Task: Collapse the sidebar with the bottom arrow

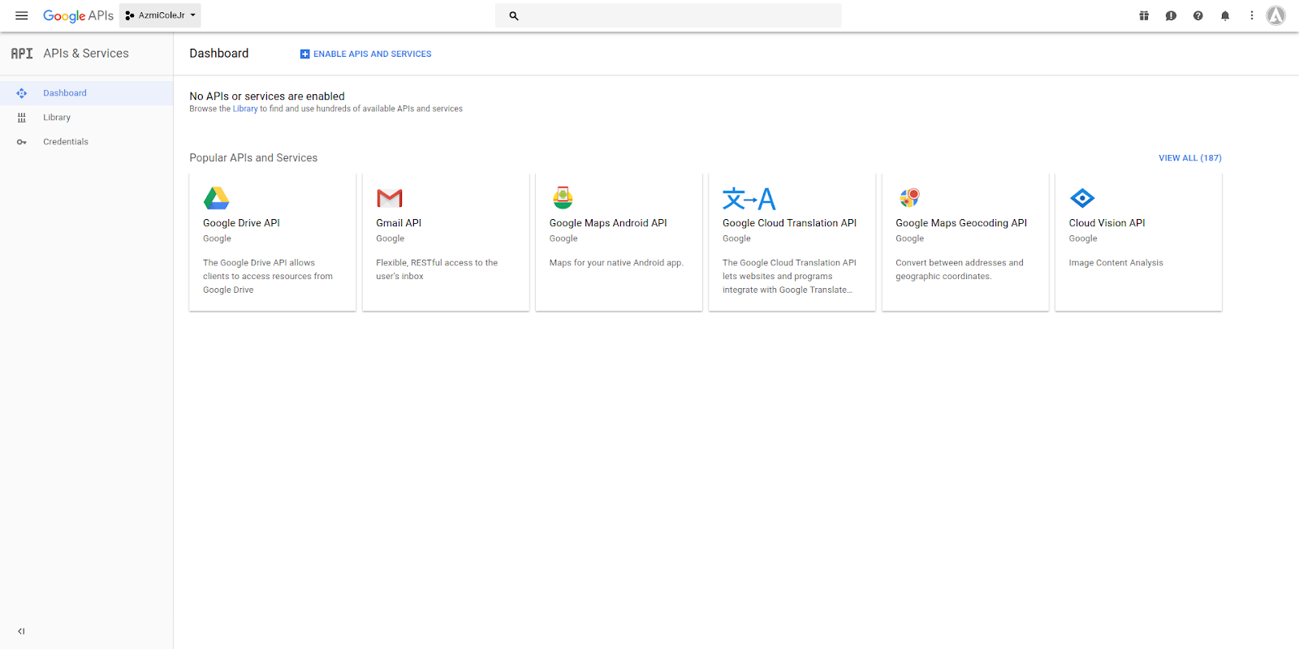Action: pos(21,631)
